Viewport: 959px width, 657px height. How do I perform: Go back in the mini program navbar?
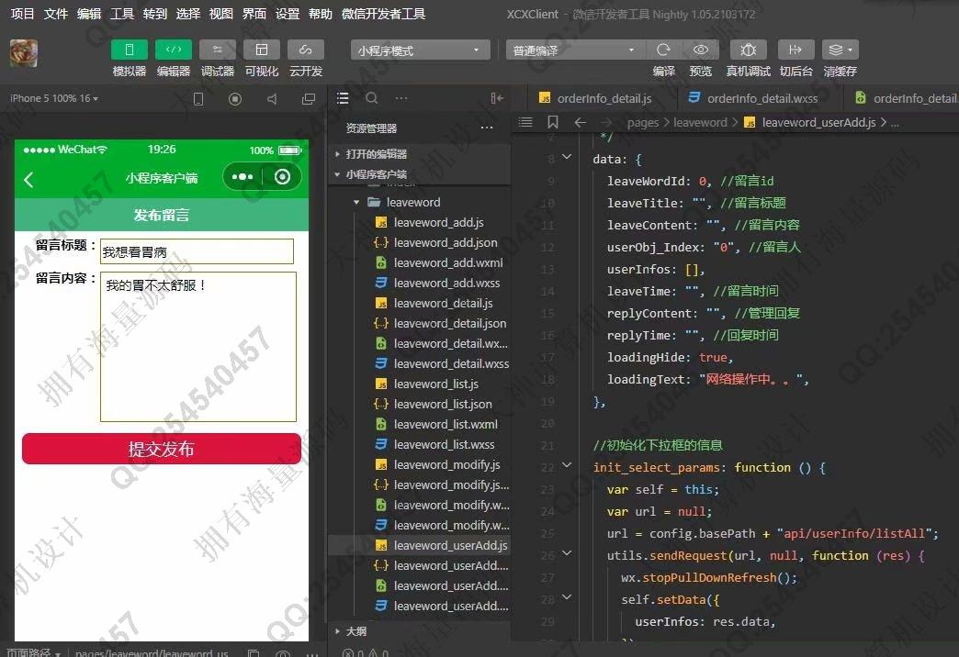(x=28, y=179)
